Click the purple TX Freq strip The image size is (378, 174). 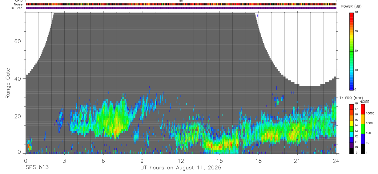(181, 8)
